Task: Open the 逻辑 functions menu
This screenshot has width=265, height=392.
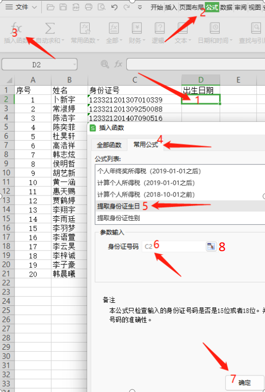Action: click(159, 32)
